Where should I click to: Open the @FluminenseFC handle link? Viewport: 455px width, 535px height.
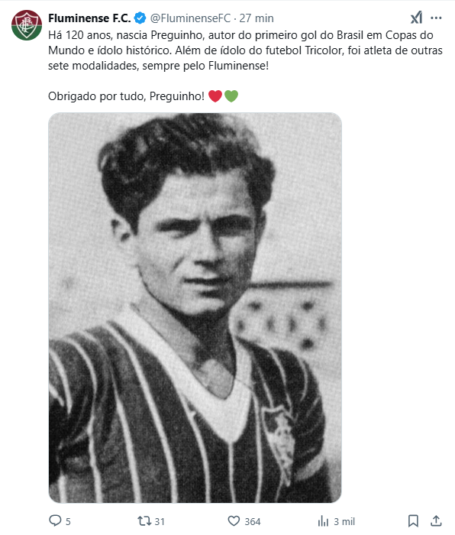pyautogui.click(x=191, y=18)
